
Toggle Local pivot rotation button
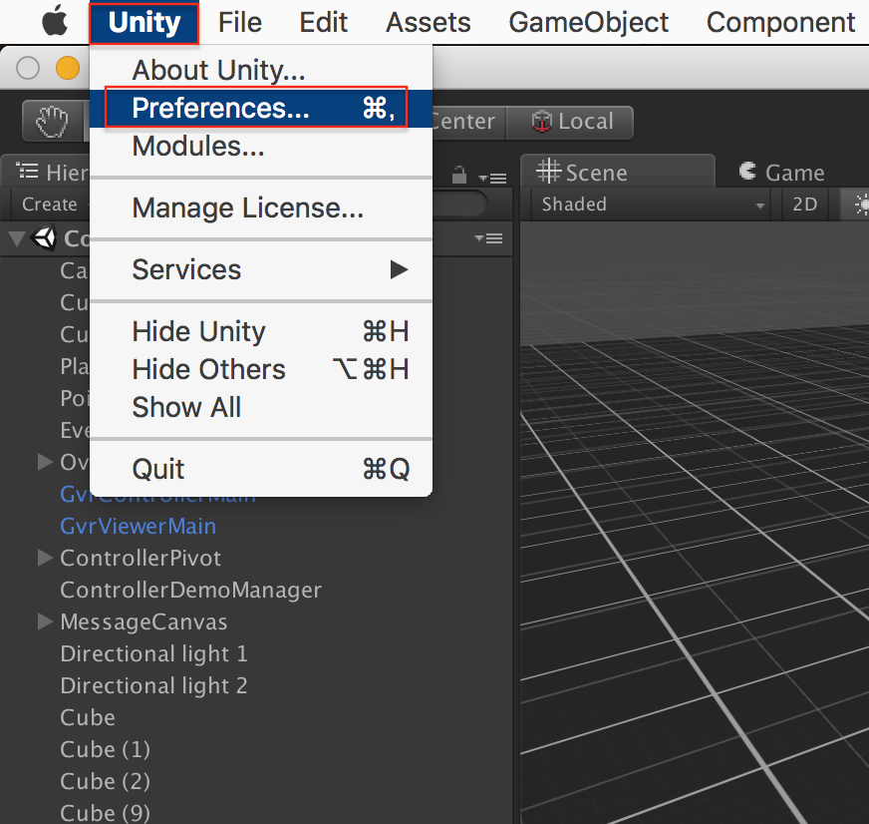(570, 122)
